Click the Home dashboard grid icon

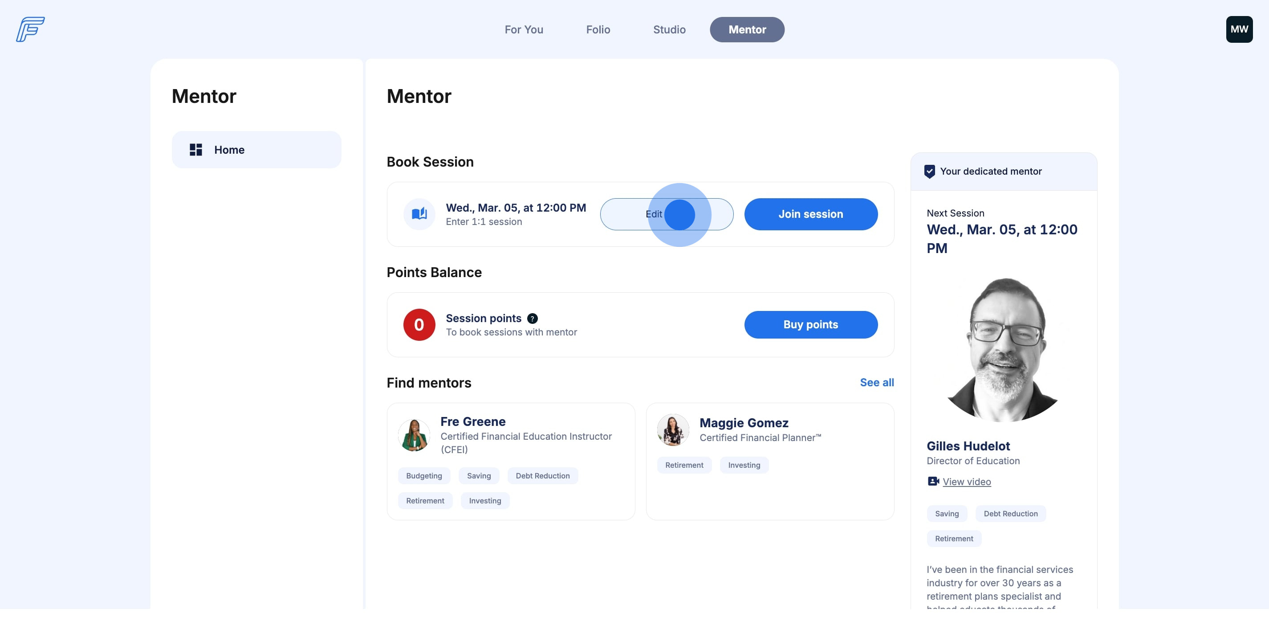(195, 150)
